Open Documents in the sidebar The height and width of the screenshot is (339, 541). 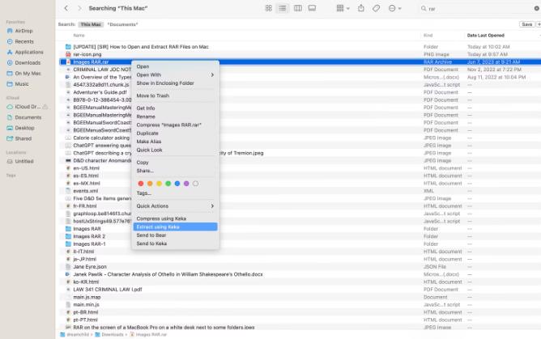coord(28,117)
